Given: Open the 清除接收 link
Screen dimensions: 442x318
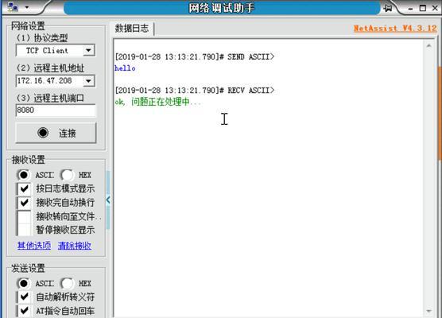Looking at the screenshot, I should (75, 246).
